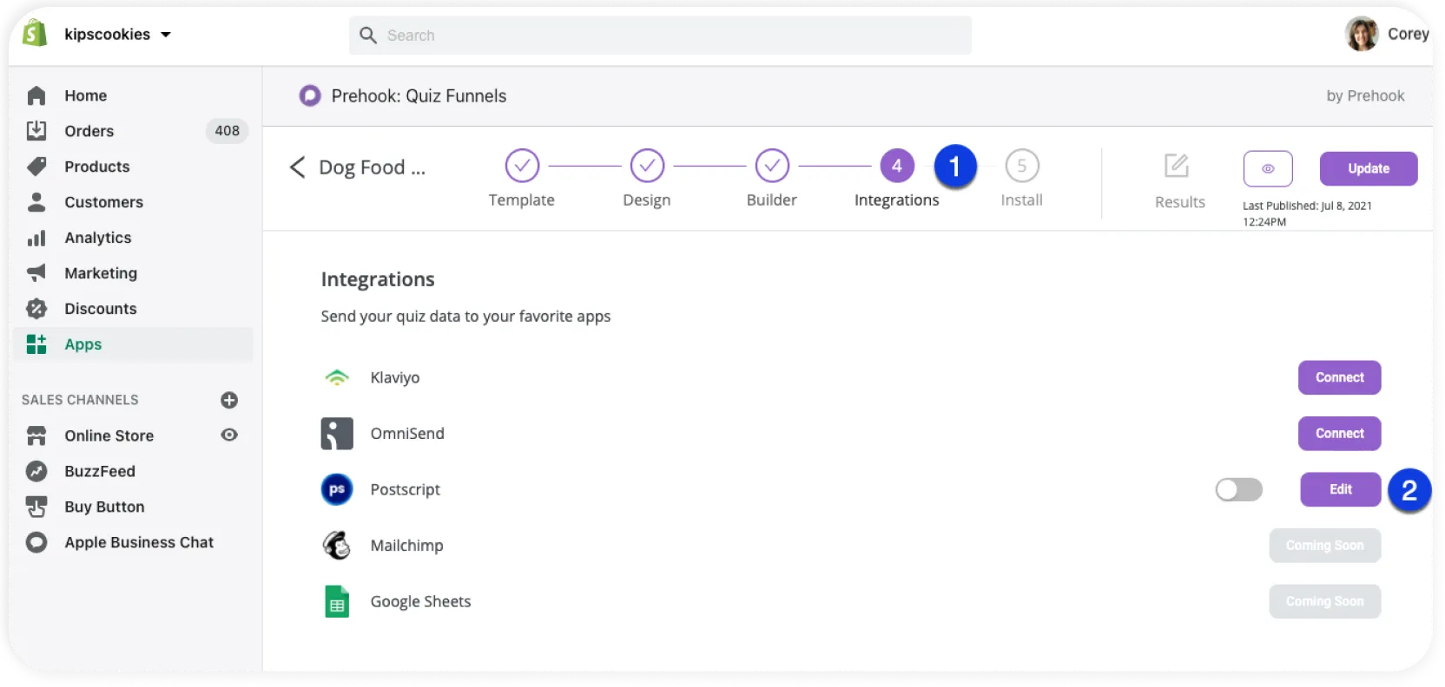Click the OmniSend logo icon
Screen dimensions: 1445x687
[337, 434]
